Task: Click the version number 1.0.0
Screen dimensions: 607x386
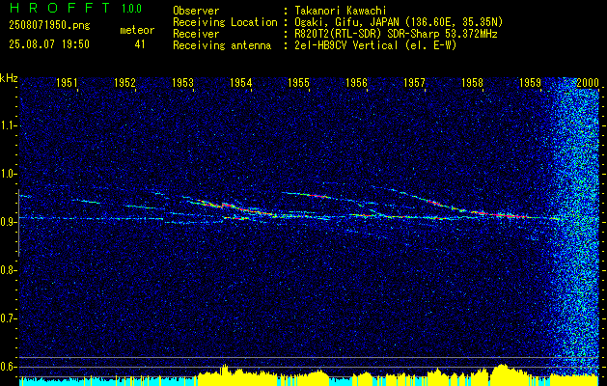Action: [131, 9]
